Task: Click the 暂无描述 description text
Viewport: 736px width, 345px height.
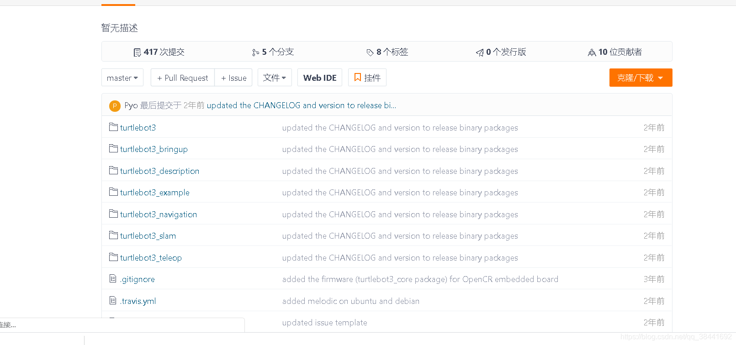Action: coord(120,28)
